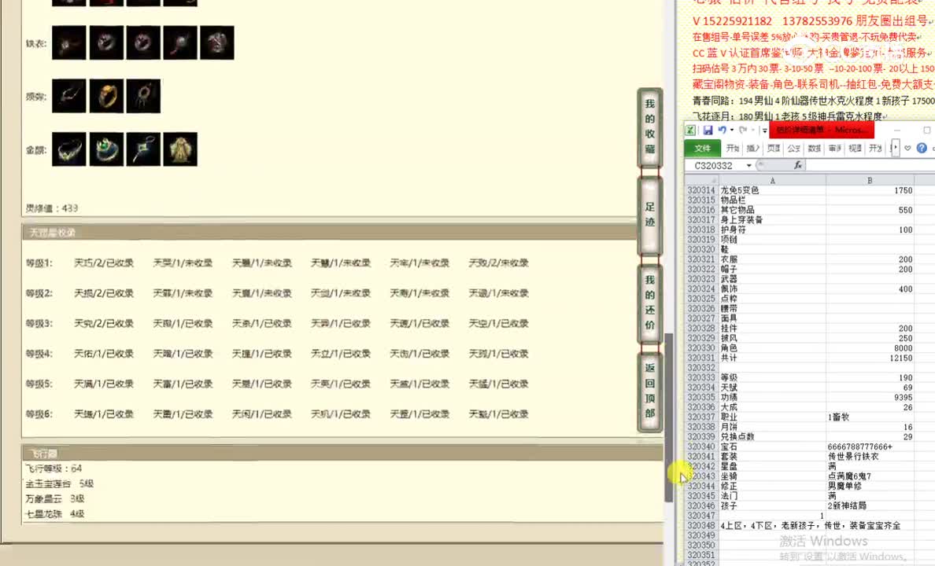Select column A header in Excel
The height and width of the screenshot is (566, 935).
point(772,180)
